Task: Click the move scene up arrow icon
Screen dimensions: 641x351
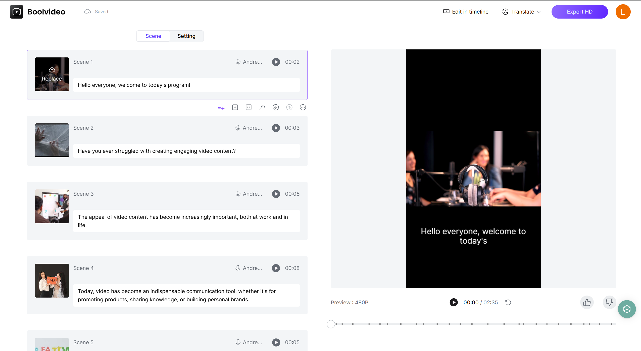Action: [289, 107]
